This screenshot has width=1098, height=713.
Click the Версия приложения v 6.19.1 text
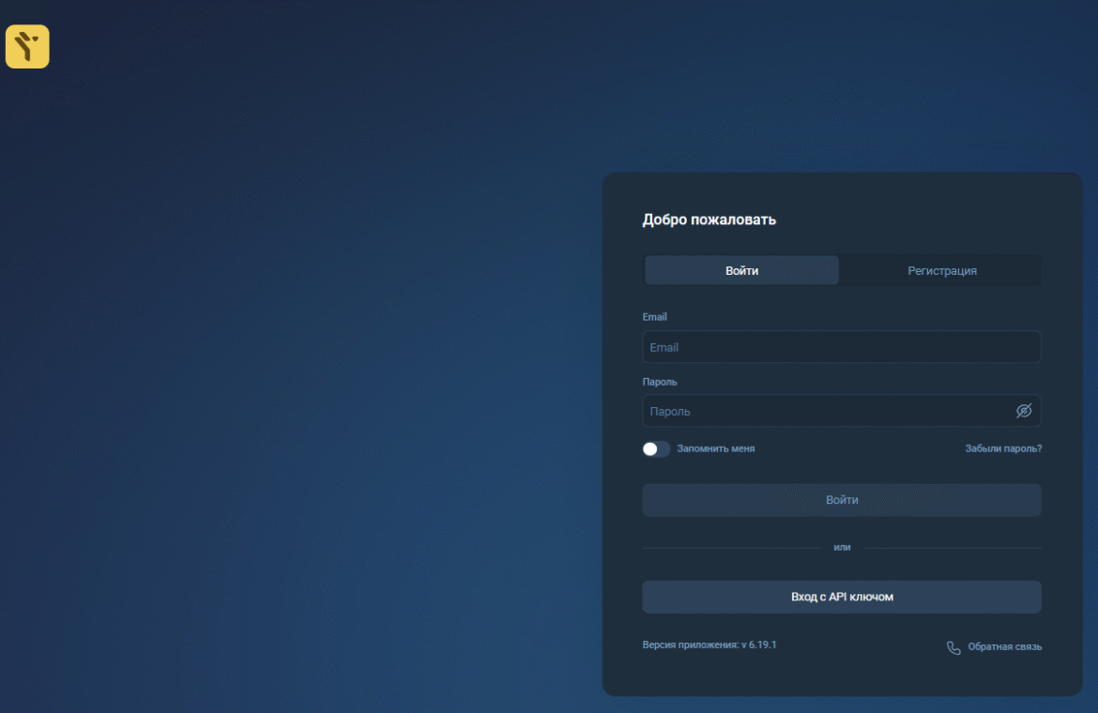[709, 645]
